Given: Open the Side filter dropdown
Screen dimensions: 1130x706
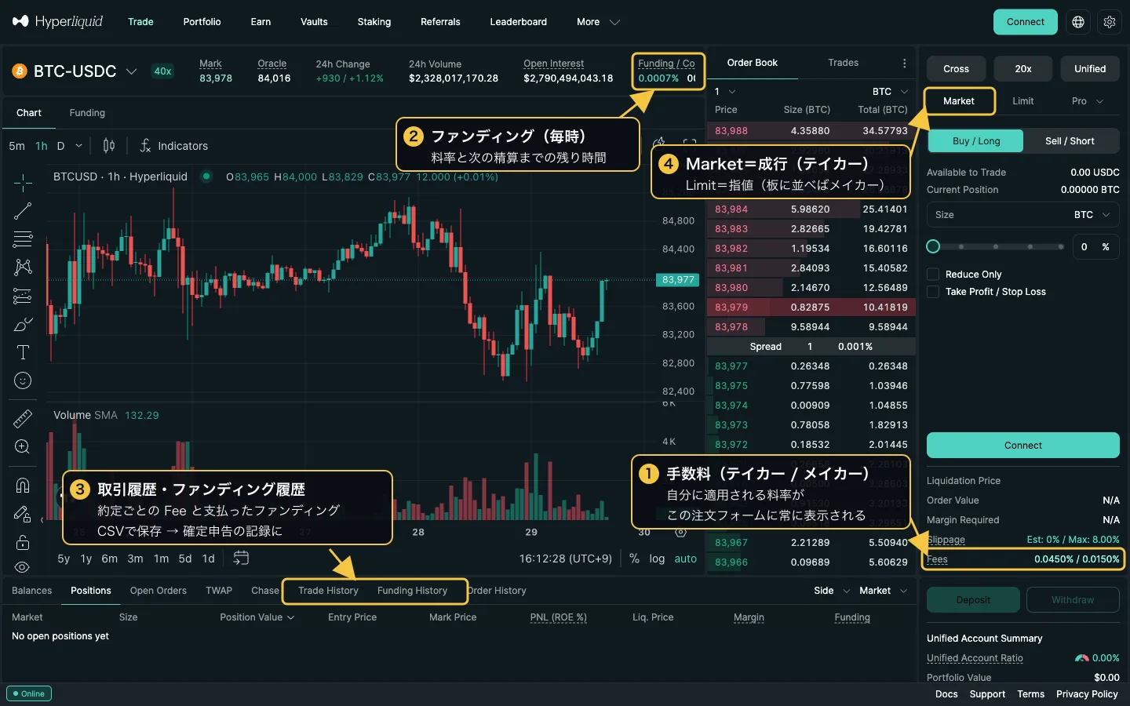Looking at the screenshot, I should point(832,591).
